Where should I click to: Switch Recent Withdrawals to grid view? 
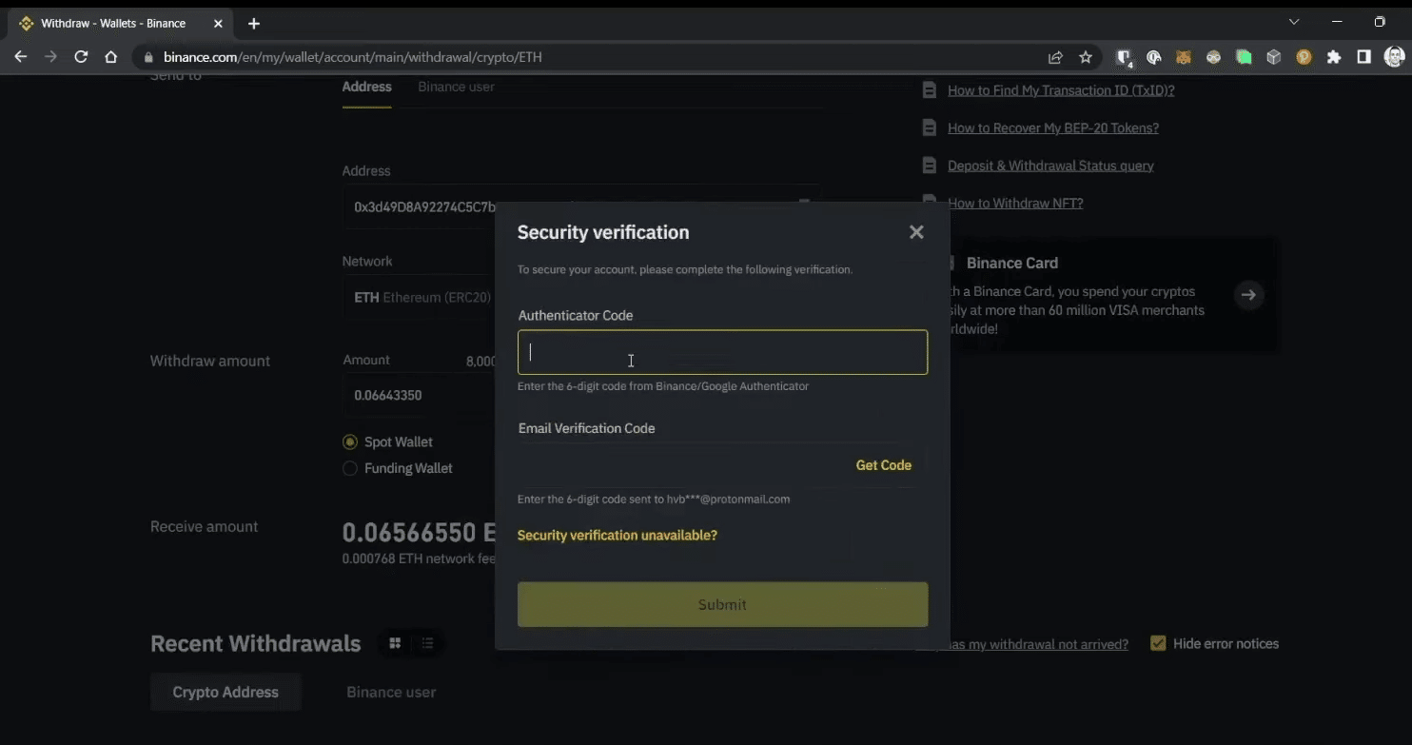point(395,644)
